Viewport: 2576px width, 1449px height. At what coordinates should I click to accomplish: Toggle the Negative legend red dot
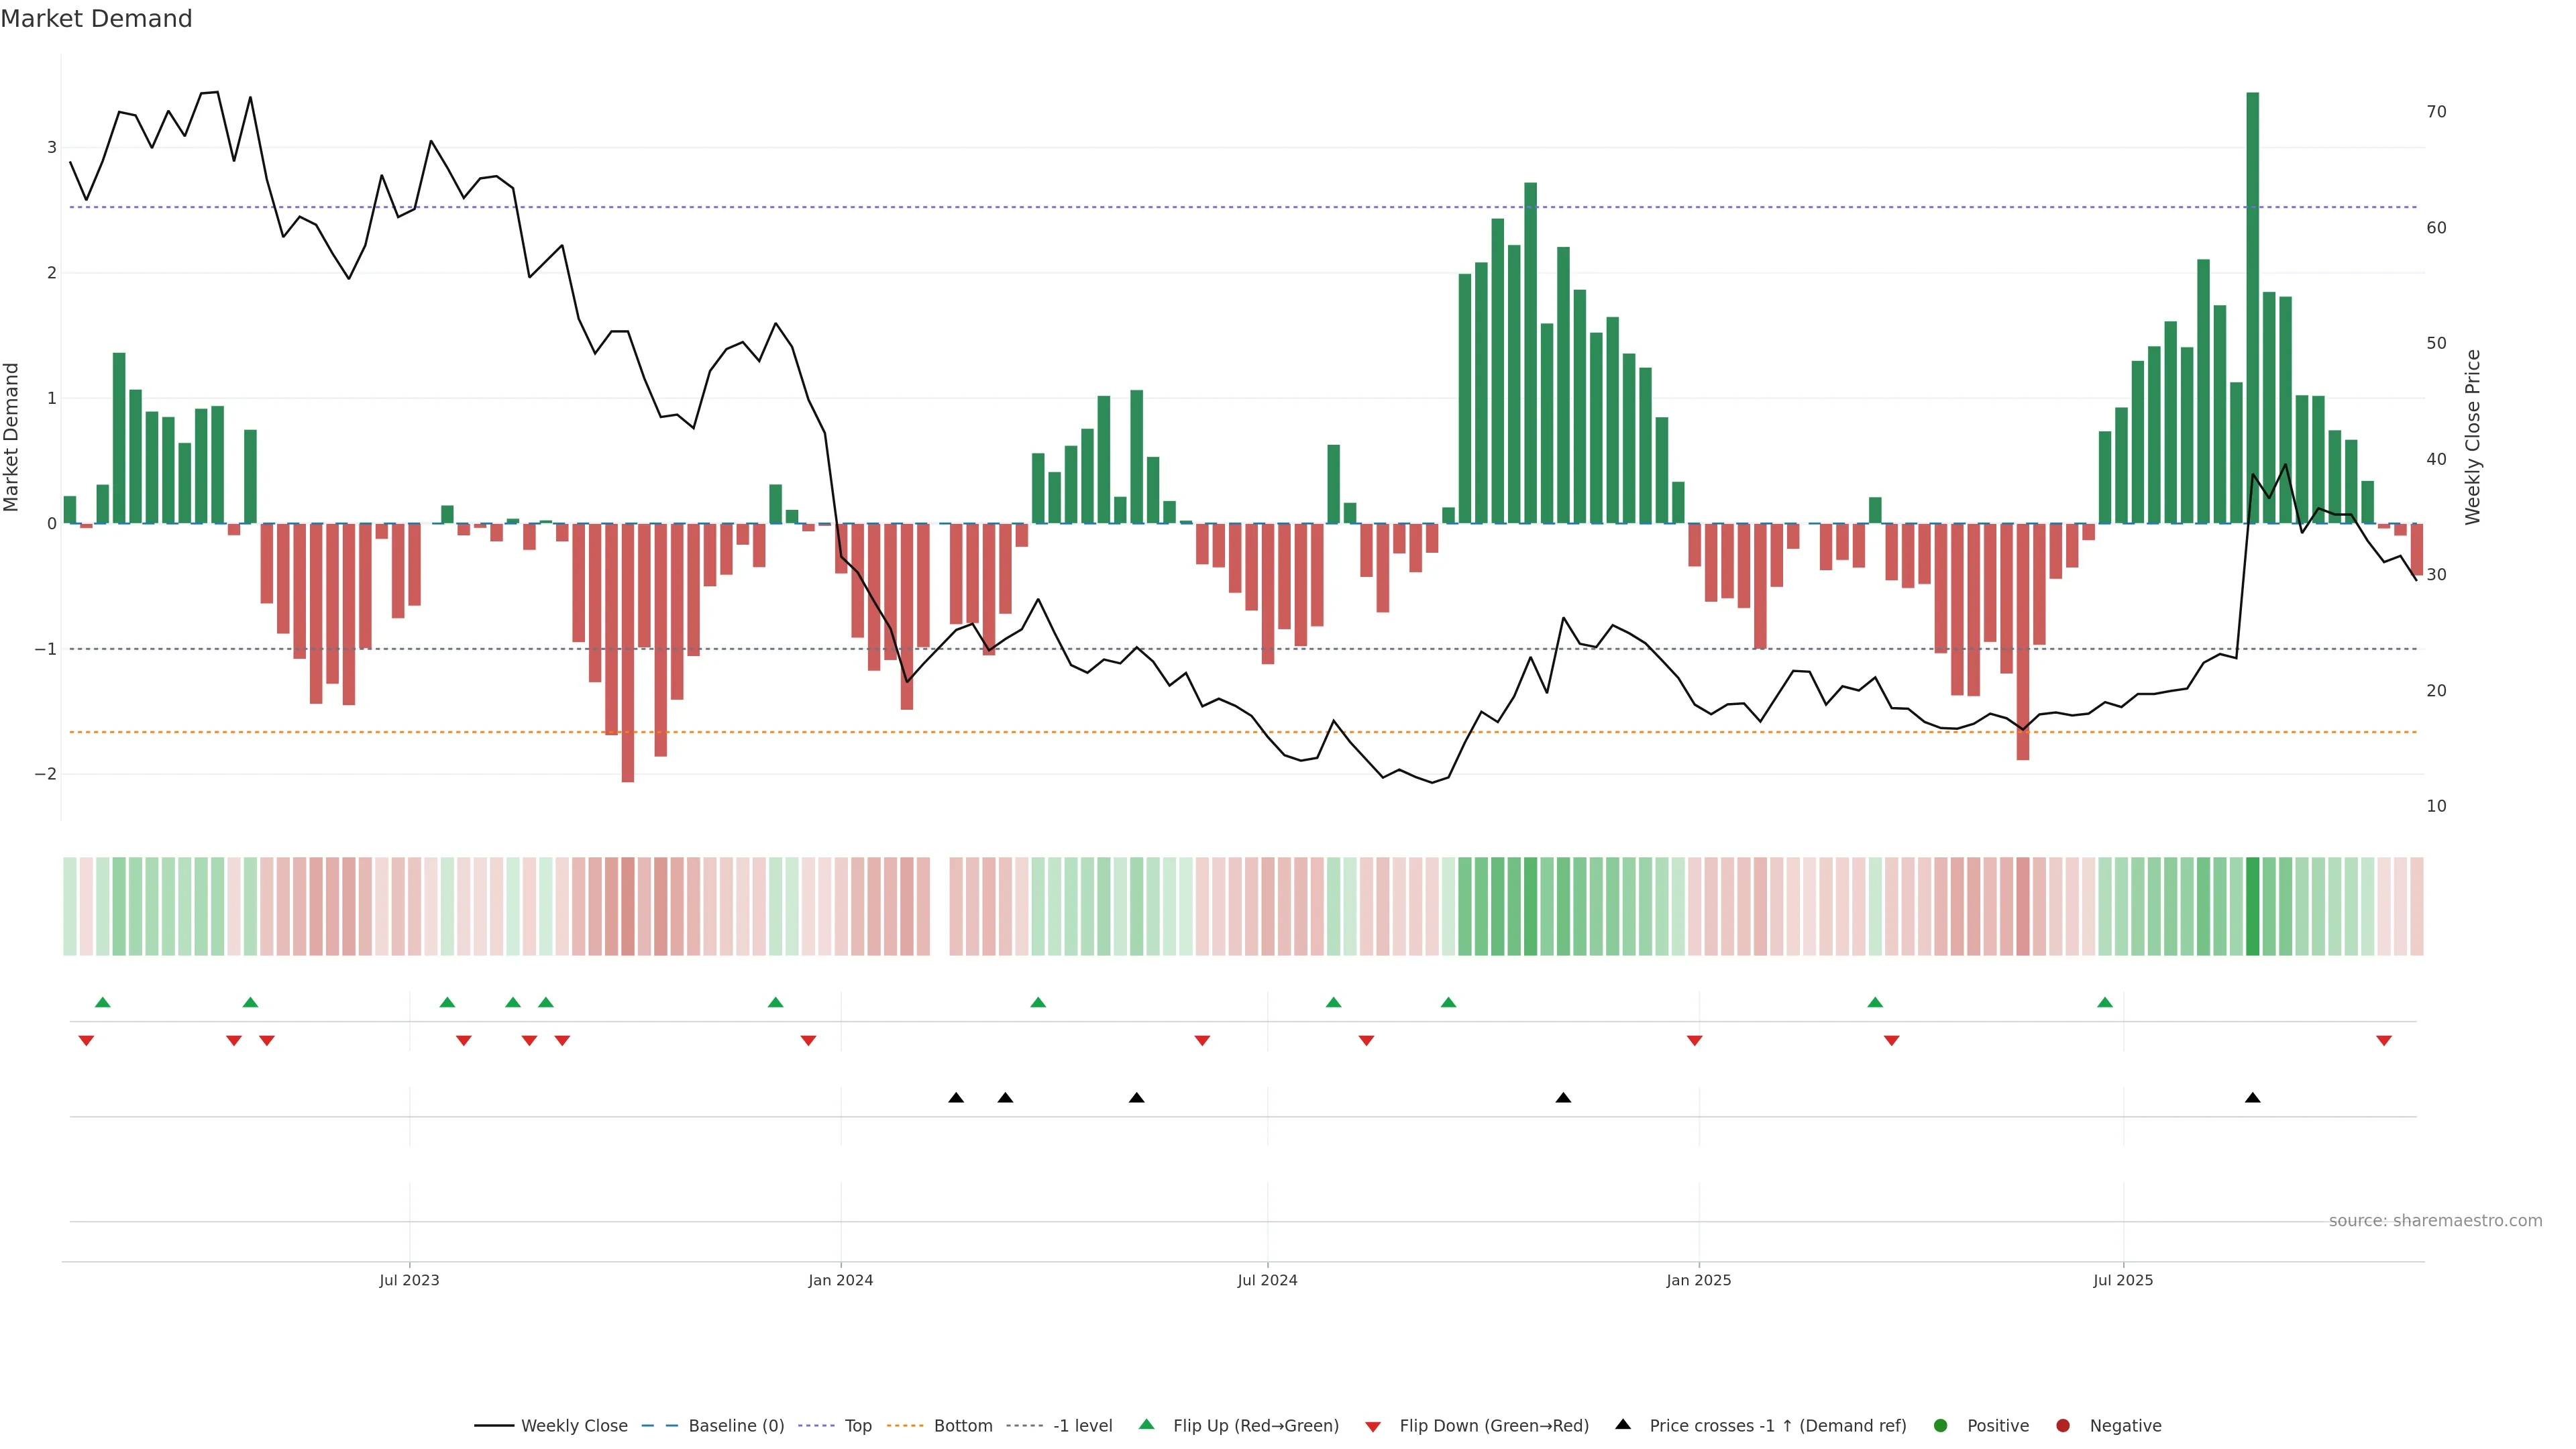(2063, 1425)
